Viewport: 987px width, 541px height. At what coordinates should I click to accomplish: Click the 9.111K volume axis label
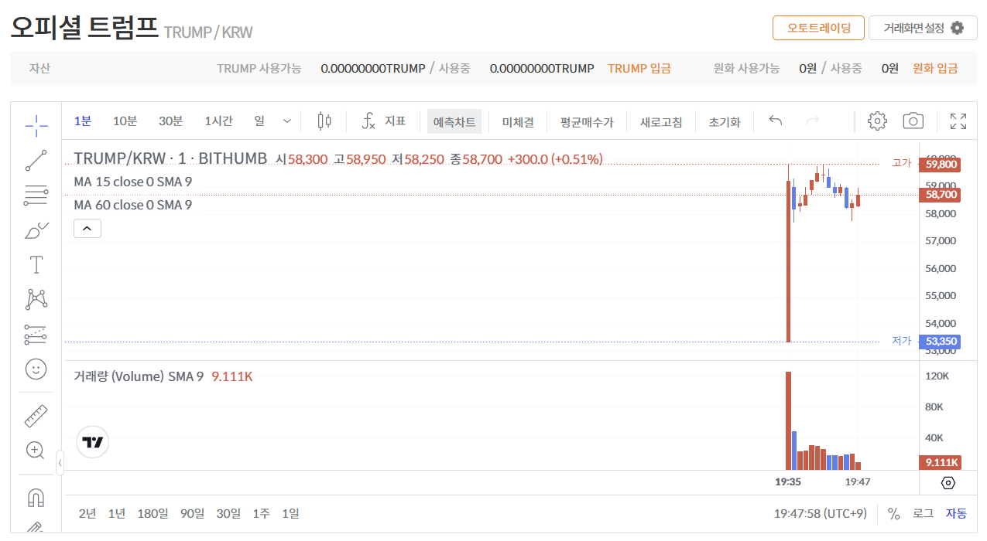tap(941, 462)
